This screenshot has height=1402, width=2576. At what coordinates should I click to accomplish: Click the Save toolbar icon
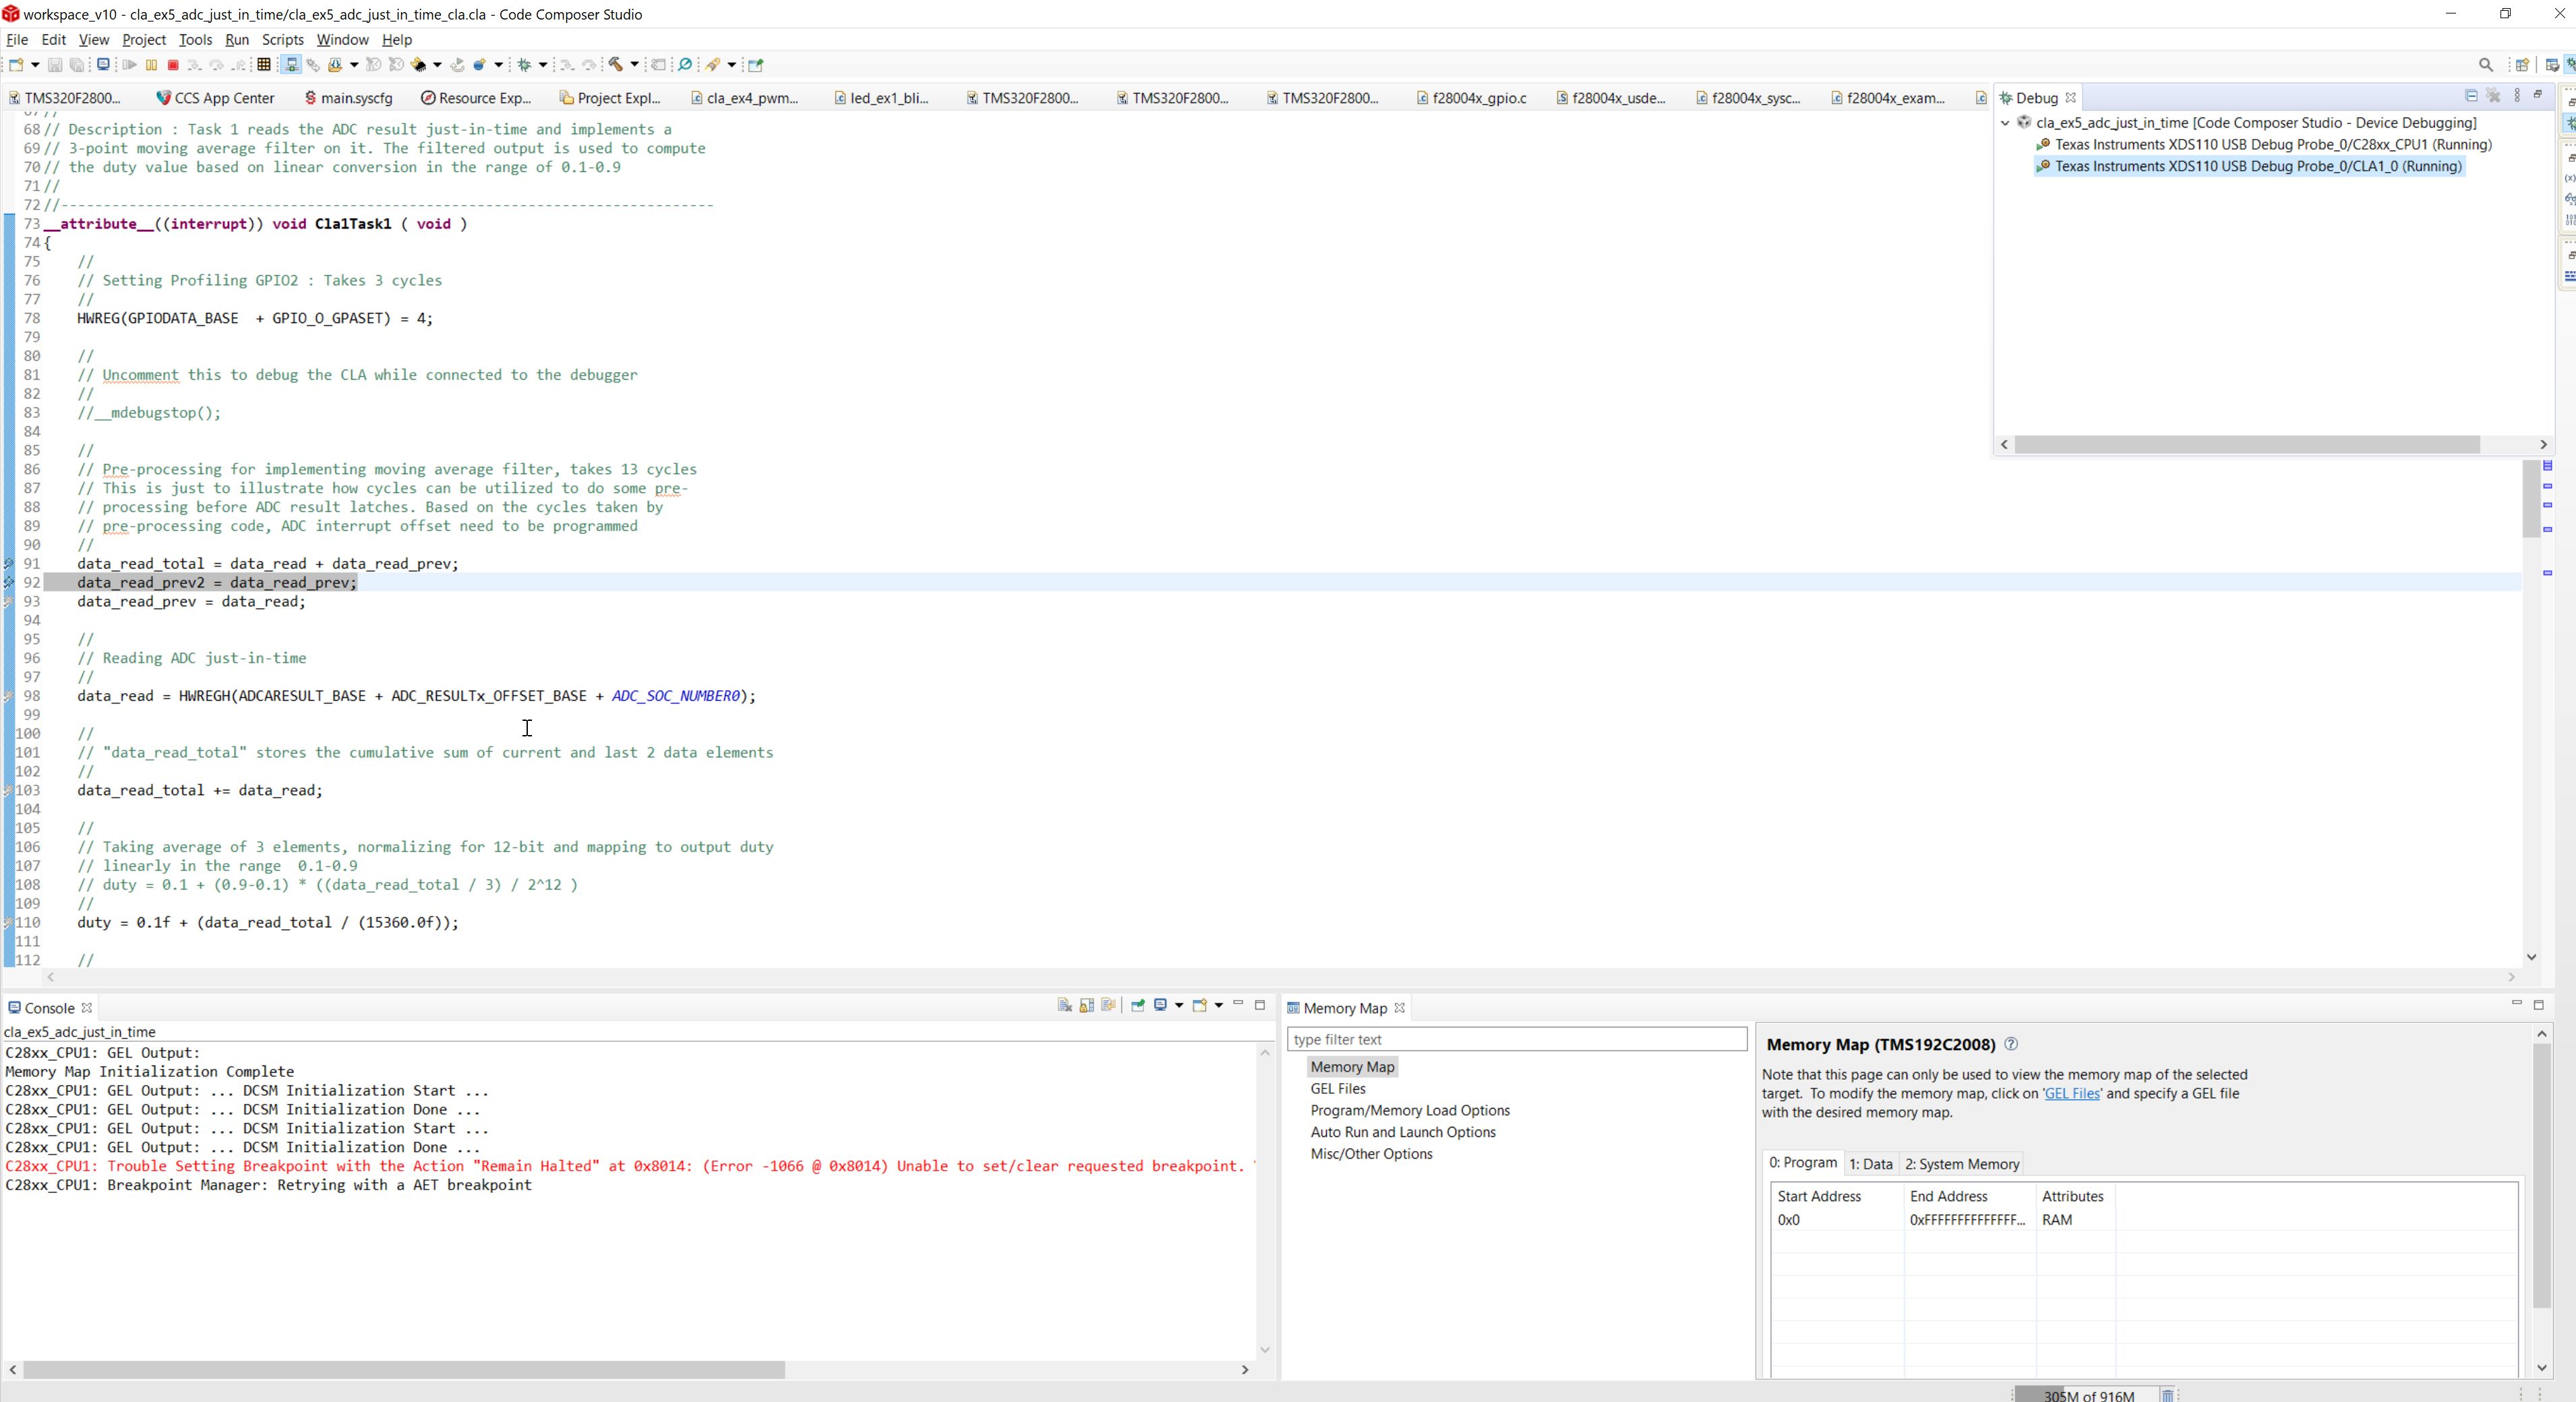(55, 65)
